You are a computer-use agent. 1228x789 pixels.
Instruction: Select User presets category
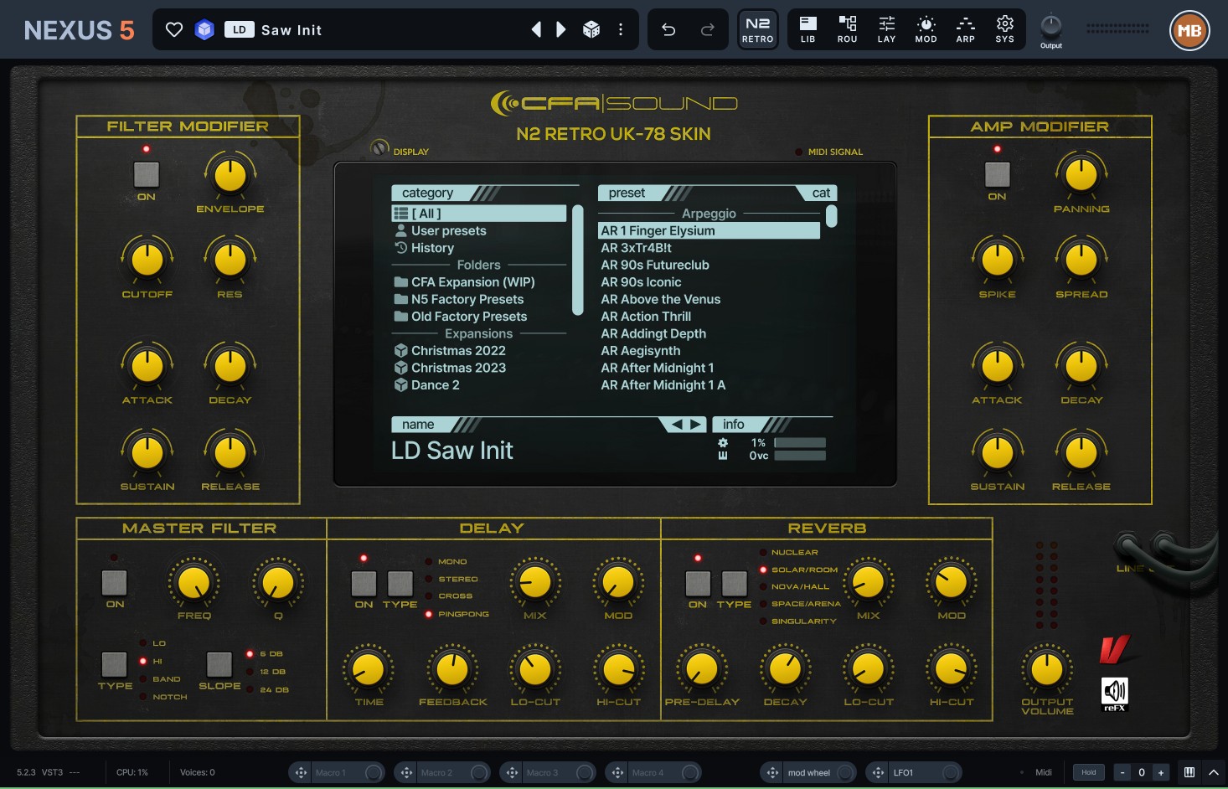point(479,230)
